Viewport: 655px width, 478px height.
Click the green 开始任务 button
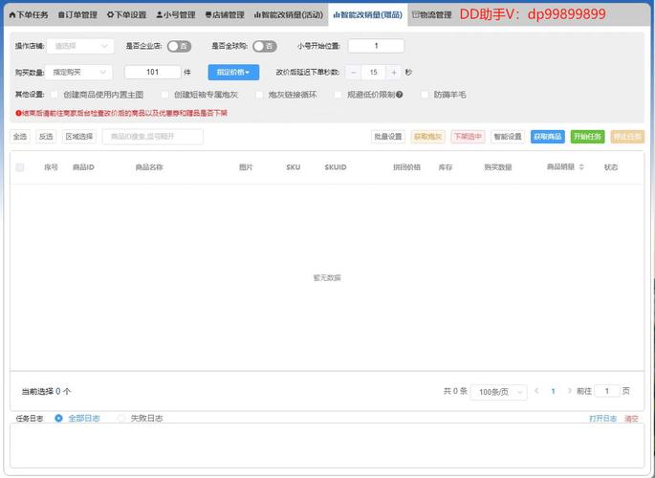[x=587, y=137]
